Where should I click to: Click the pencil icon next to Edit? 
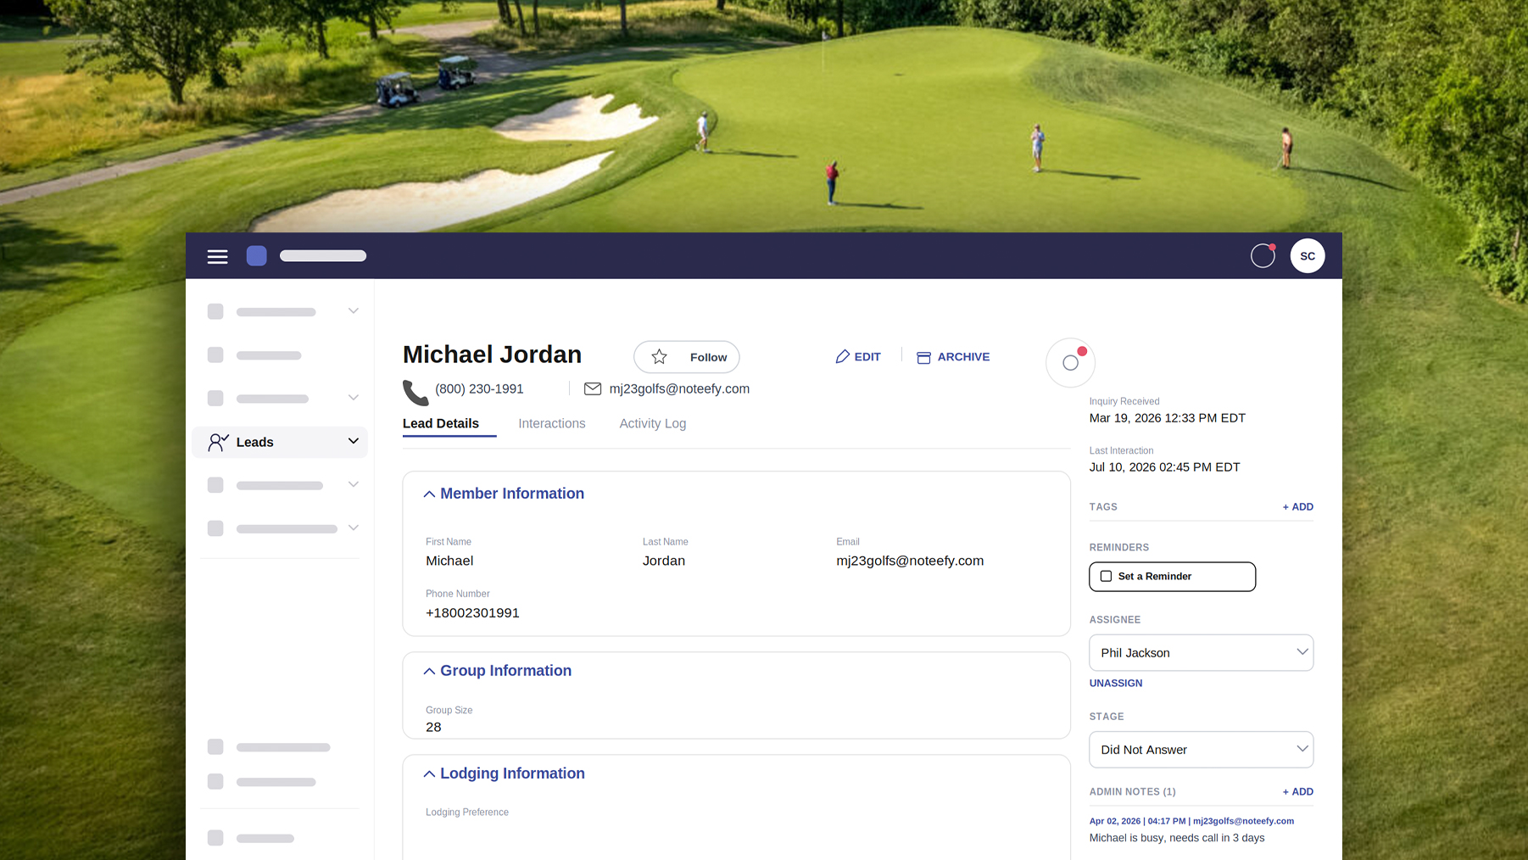click(x=842, y=357)
